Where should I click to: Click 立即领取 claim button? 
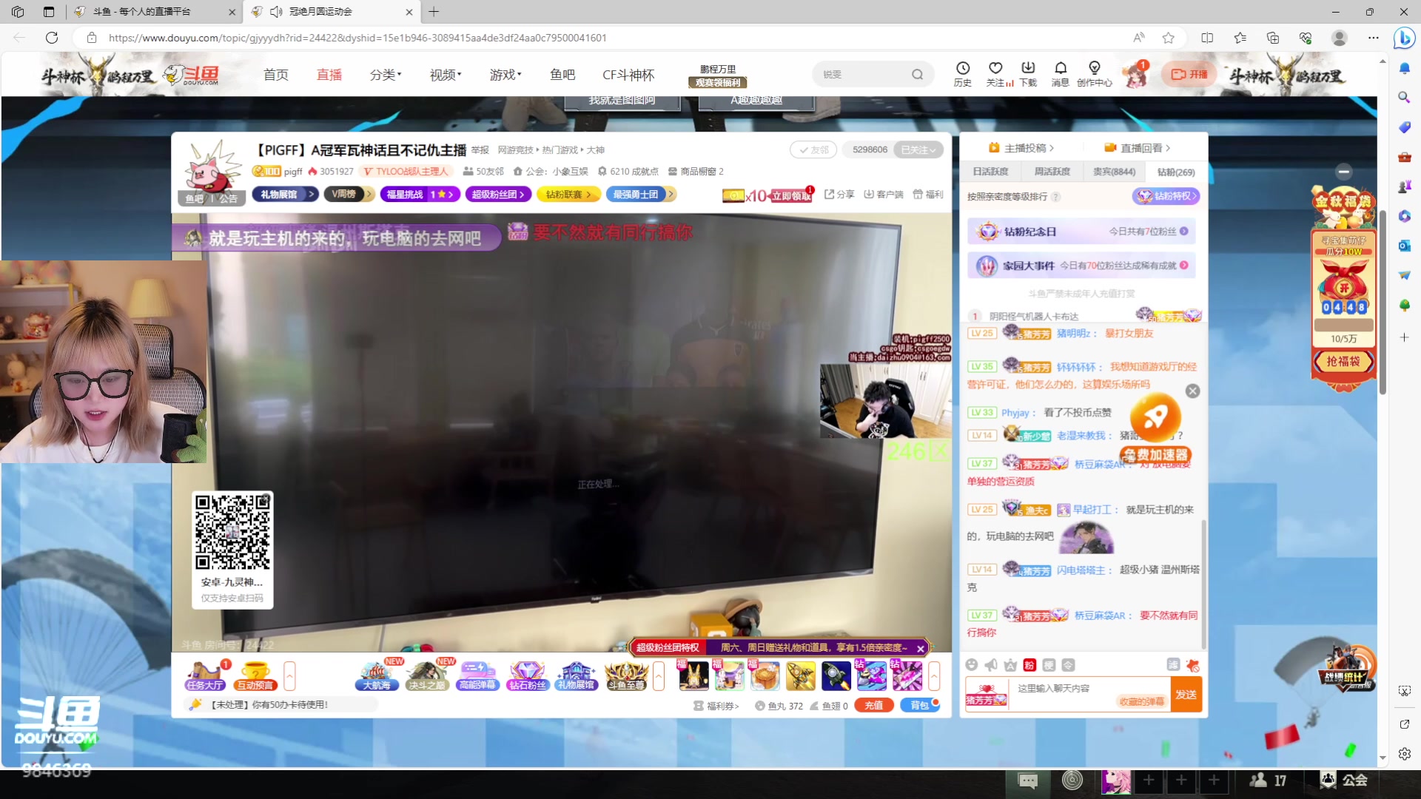(791, 195)
